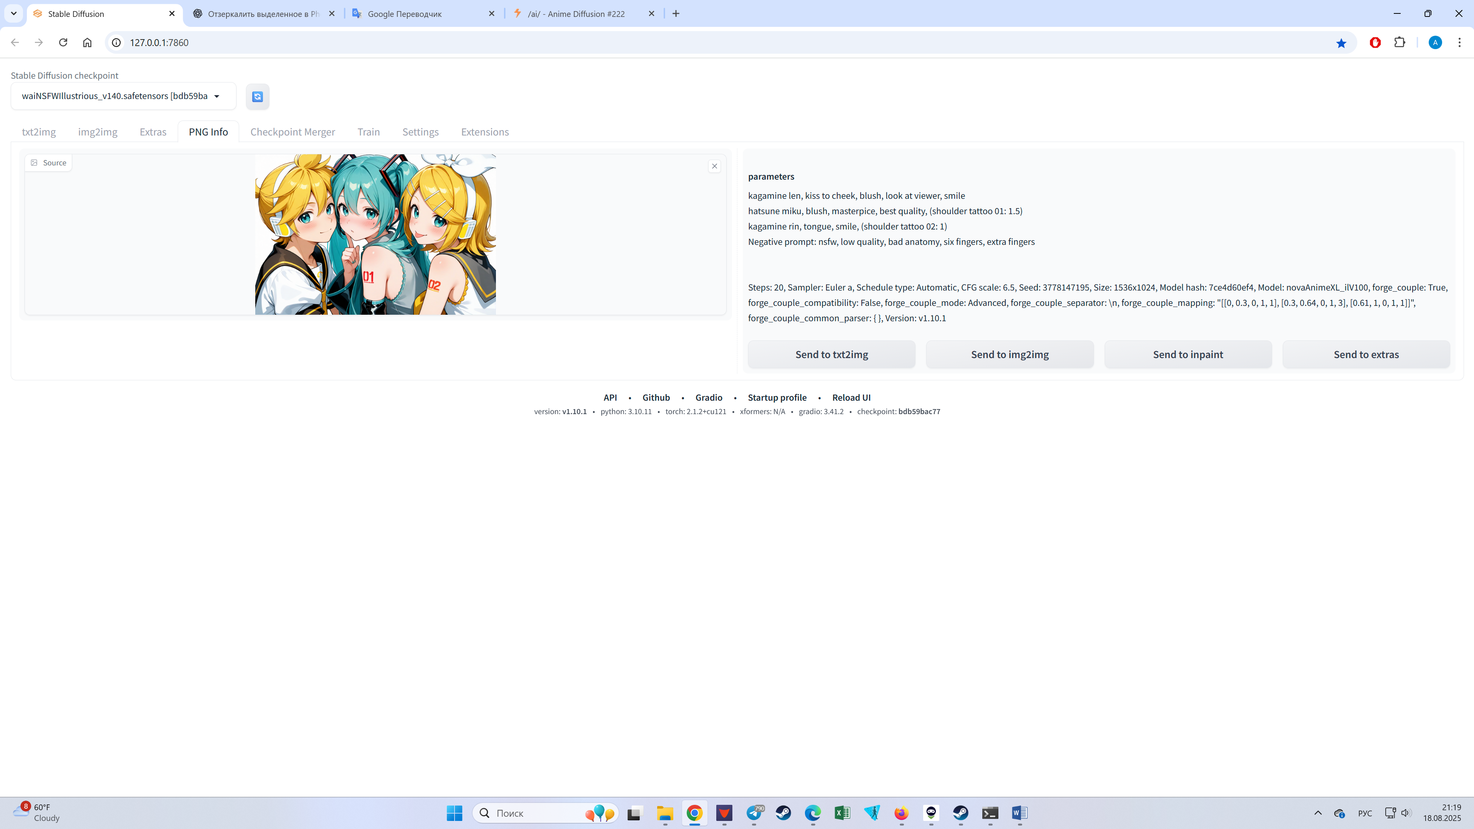1474x829 pixels.
Task: Click the refresh checkpoint list icon
Action: [258, 97]
